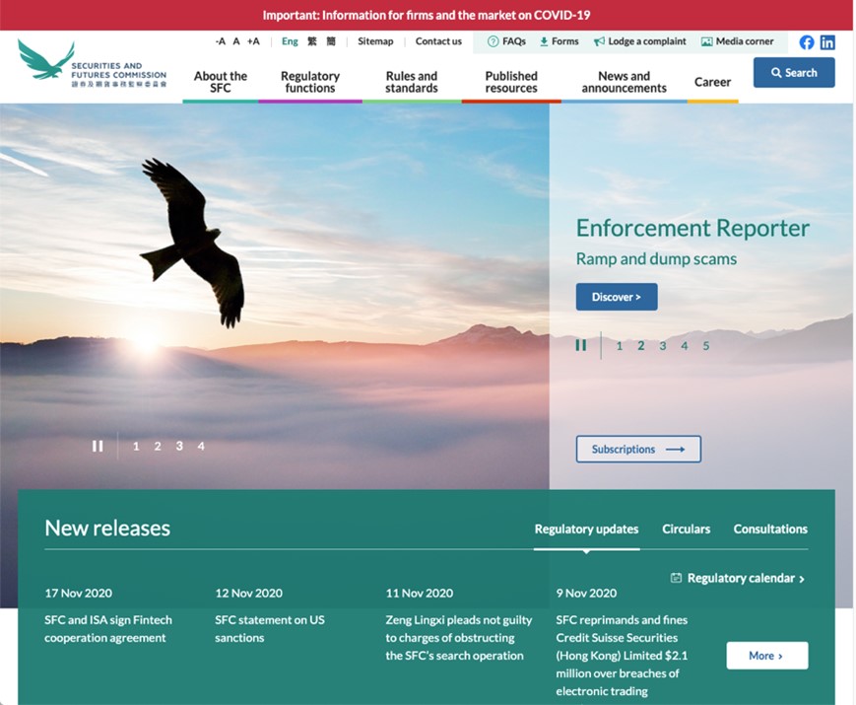Viewport: 856px width, 705px height.
Task: Go to Enforcement Reporter carousel slide 1
Action: tap(619, 345)
